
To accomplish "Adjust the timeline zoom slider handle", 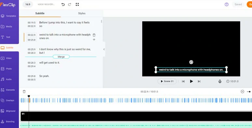I will [249, 92].
